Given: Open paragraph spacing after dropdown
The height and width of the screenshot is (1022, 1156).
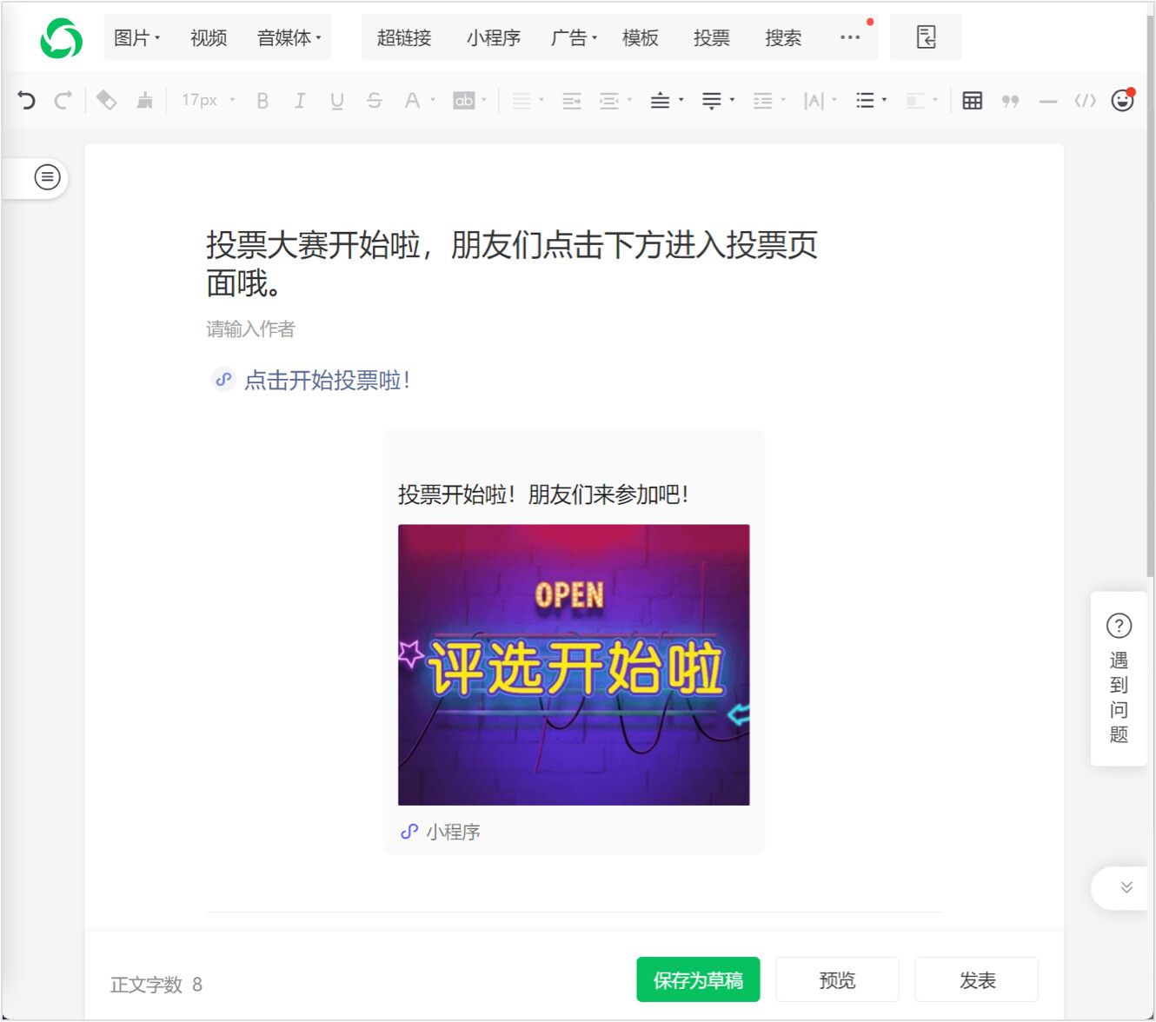Looking at the screenshot, I should [718, 101].
